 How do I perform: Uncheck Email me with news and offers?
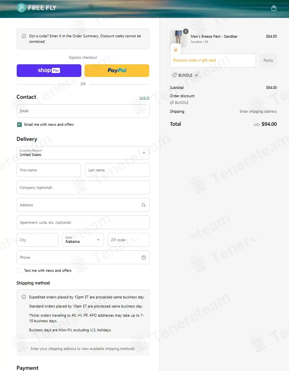click(19, 125)
